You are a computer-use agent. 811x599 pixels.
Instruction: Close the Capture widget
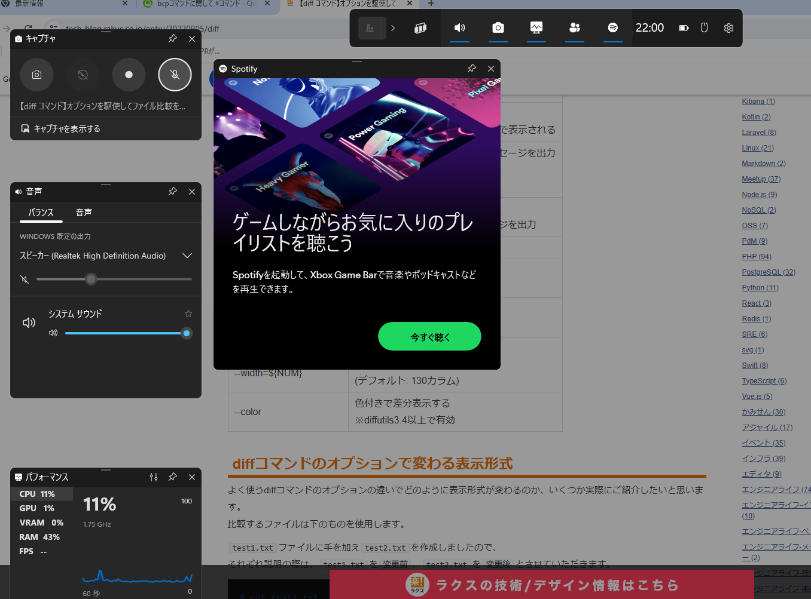192,39
